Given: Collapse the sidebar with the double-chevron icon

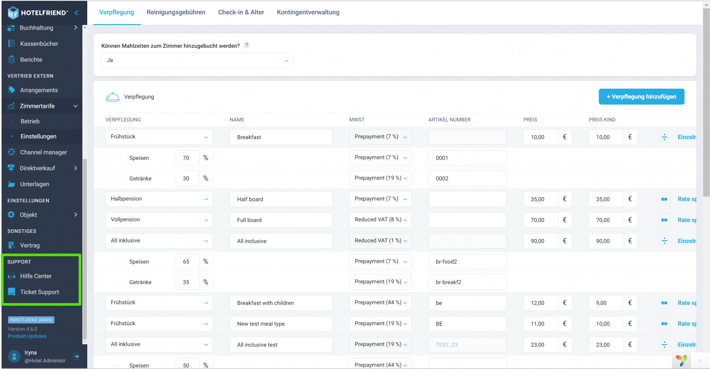Looking at the screenshot, I should tap(76, 13).
